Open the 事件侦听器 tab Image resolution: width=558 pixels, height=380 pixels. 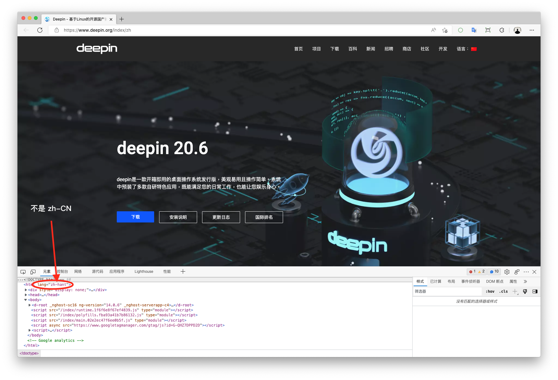pos(471,282)
